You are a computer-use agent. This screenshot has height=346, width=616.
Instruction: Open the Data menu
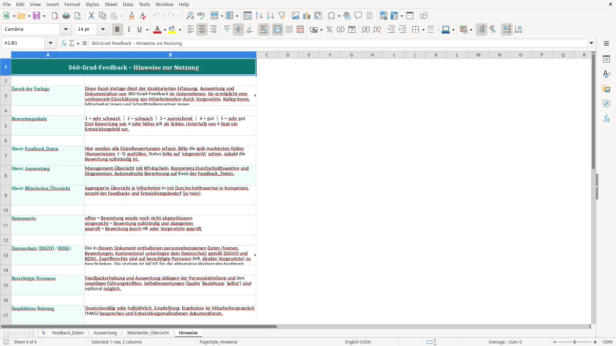click(128, 4)
